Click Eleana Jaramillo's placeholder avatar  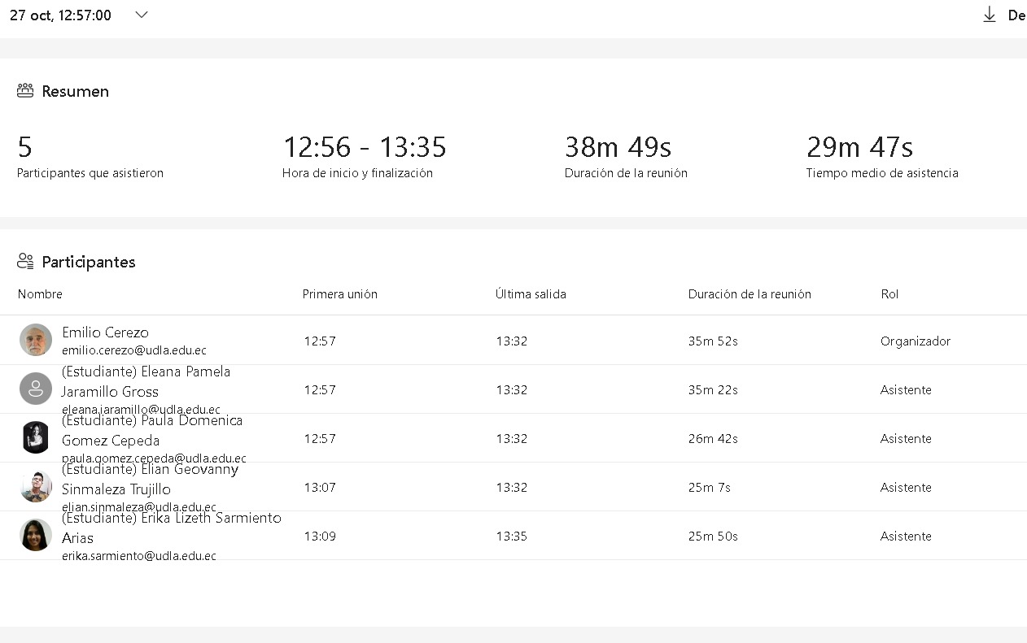pos(36,389)
